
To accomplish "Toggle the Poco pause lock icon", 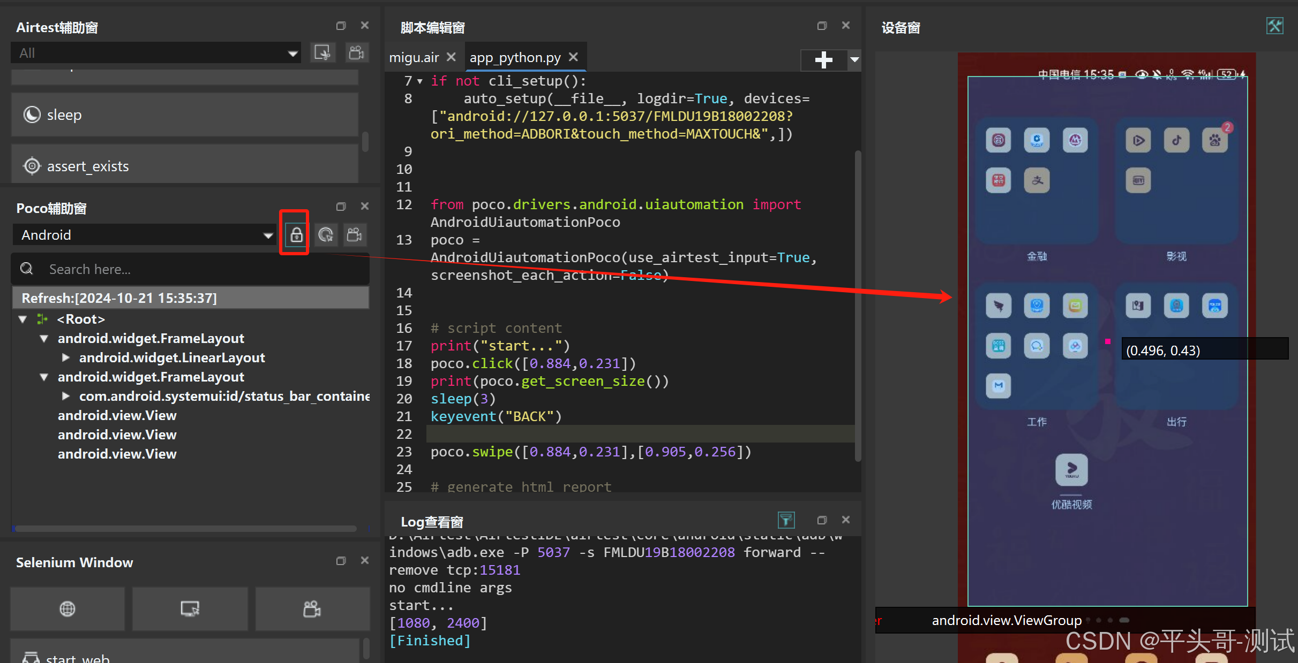I will click(296, 234).
